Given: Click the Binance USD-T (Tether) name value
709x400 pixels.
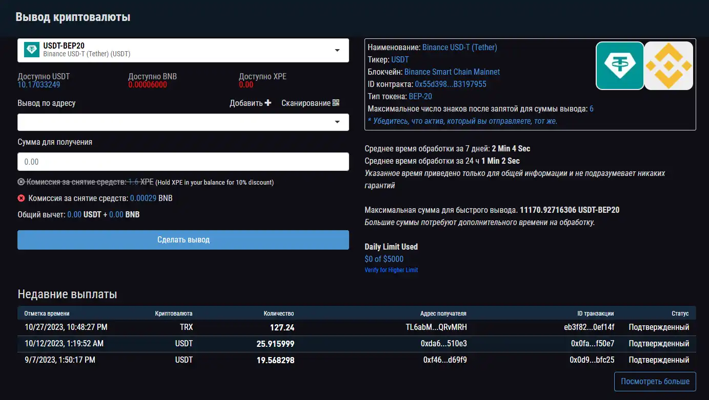Looking at the screenshot, I should pyautogui.click(x=460, y=47).
